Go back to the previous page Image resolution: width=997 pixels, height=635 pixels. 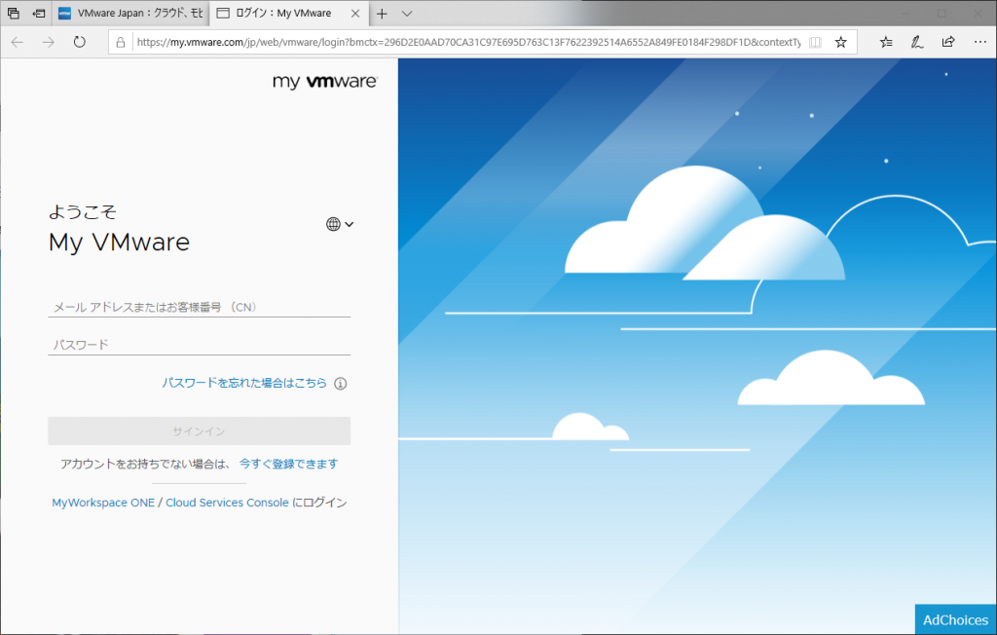coord(18,43)
